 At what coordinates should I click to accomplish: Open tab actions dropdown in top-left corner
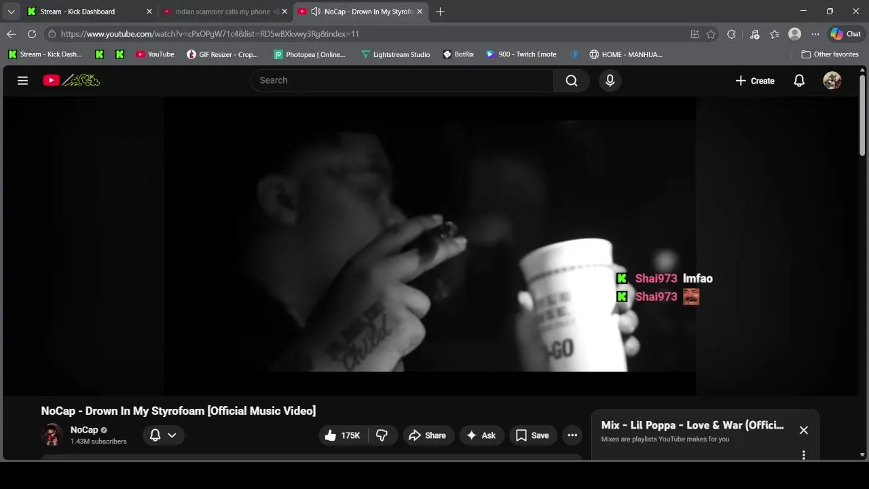tap(11, 12)
